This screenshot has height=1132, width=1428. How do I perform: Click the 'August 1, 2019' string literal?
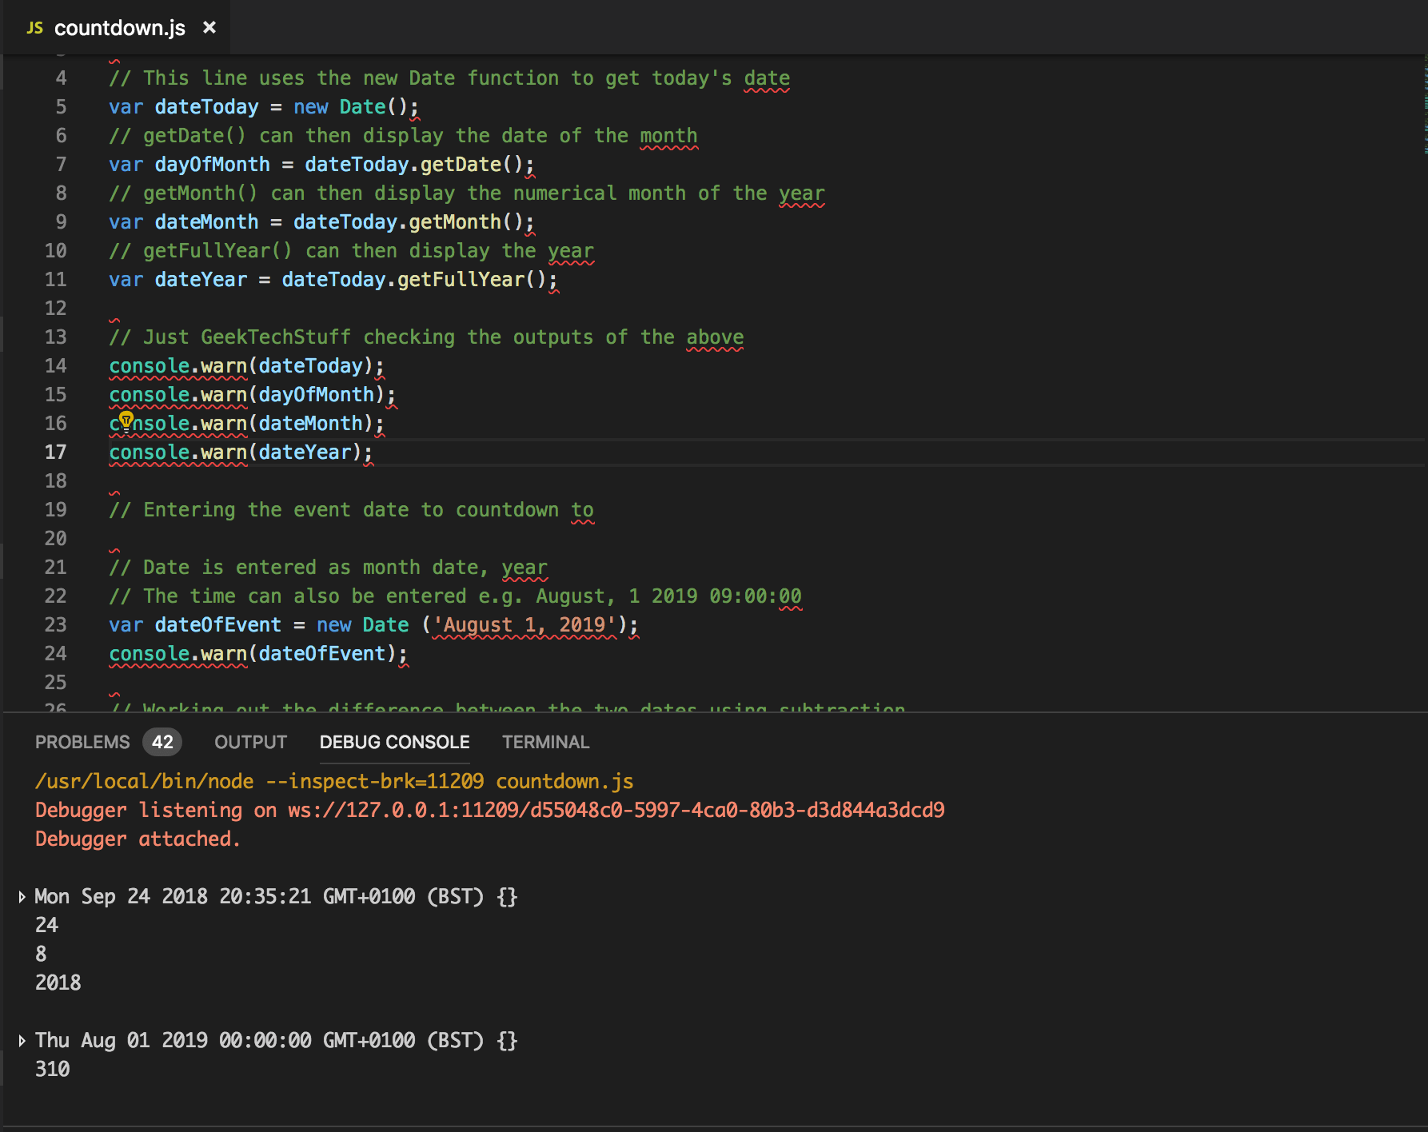pyautogui.click(x=524, y=624)
